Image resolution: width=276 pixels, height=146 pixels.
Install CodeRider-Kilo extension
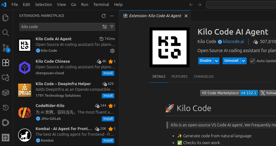pyautogui.click(x=108, y=119)
